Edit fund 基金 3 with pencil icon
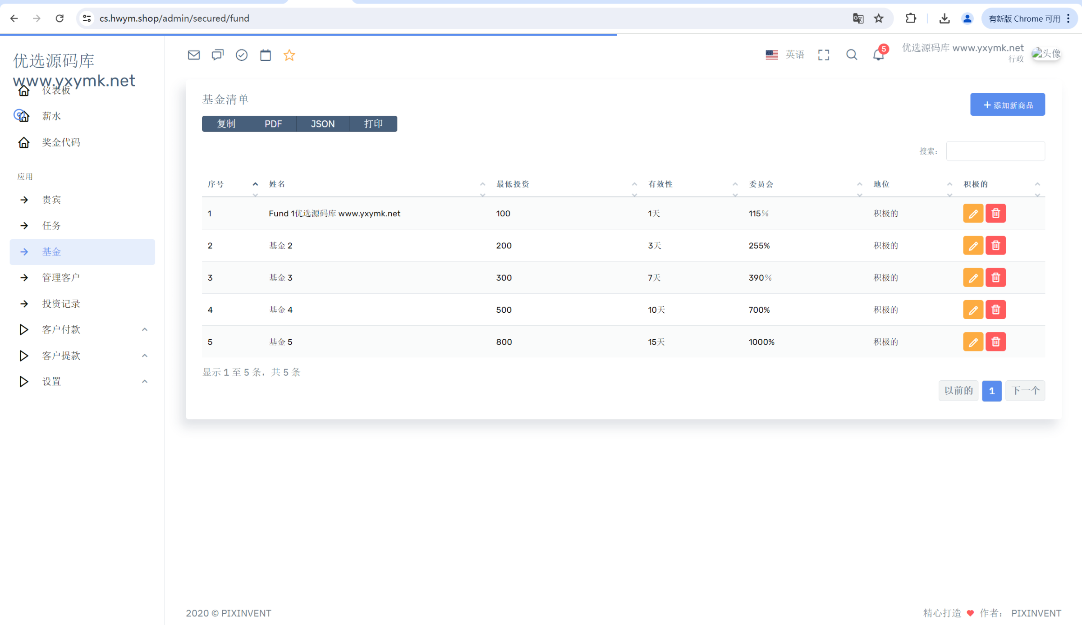The image size is (1082, 625). [x=973, y=278]
